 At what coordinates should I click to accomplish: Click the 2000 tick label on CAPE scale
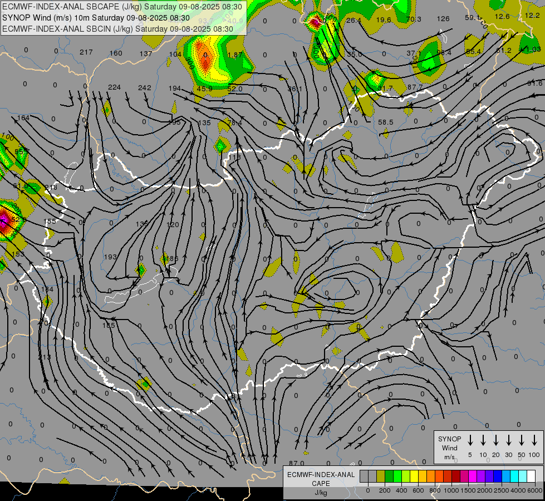tap(485, 490)
